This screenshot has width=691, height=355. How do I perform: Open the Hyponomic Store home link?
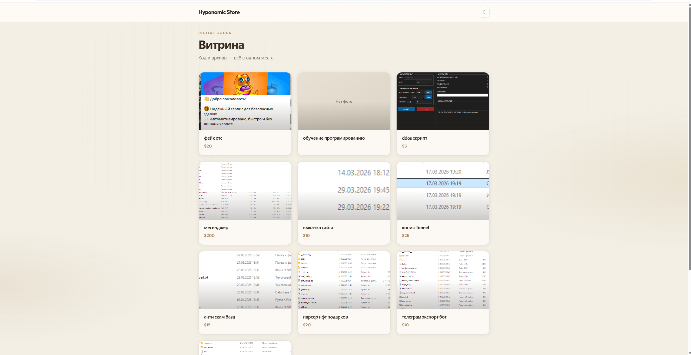click(x=219, y=12)
